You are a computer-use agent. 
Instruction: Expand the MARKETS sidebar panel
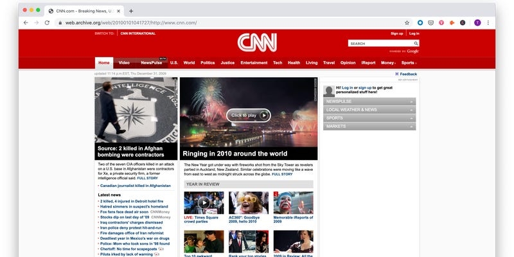[x=369, y=126]
